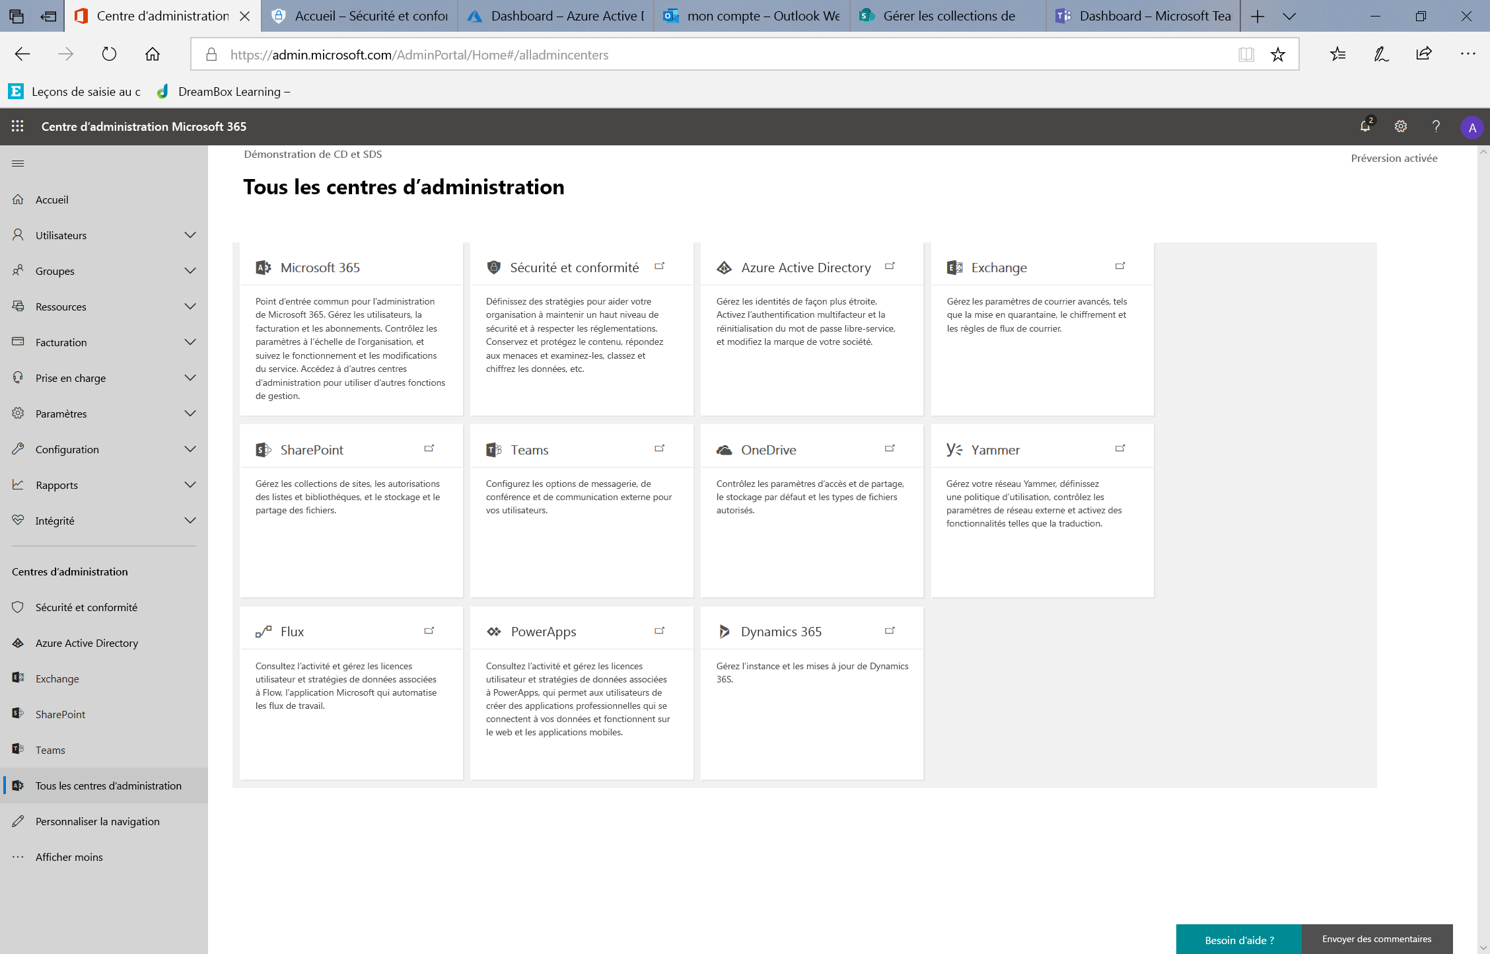Click Envoyer des commentaires button
The image size is (1490, 954).
1377,939
